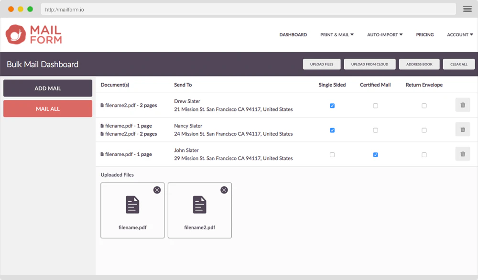Click the ADDRESS BOOK button
This screenshot has height=280, width=478.
pyautogui.click(x=419, y=64)
